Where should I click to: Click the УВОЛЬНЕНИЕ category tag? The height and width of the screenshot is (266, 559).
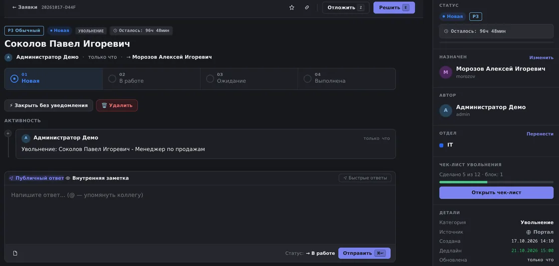(91, 31)
